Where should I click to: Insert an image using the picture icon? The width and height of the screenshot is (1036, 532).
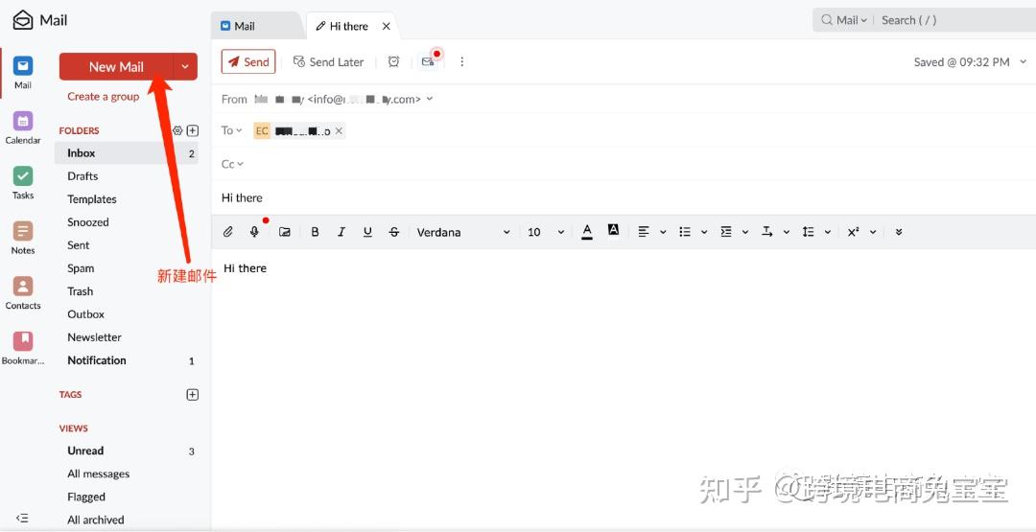point(285,232)
